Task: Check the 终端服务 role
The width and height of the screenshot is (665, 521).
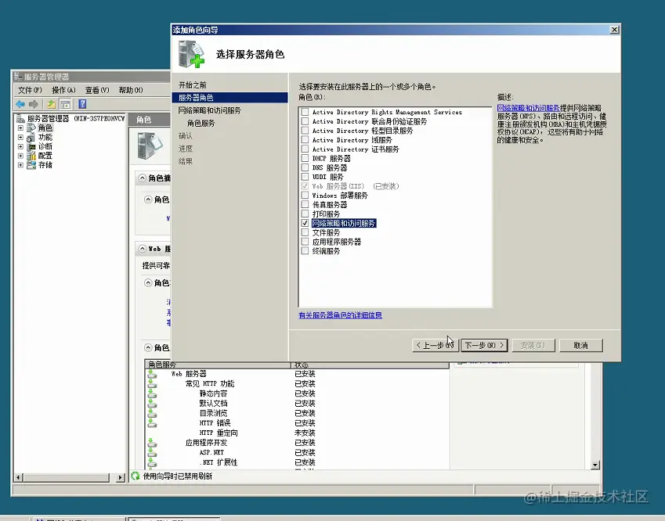Action: pos(305,251)
